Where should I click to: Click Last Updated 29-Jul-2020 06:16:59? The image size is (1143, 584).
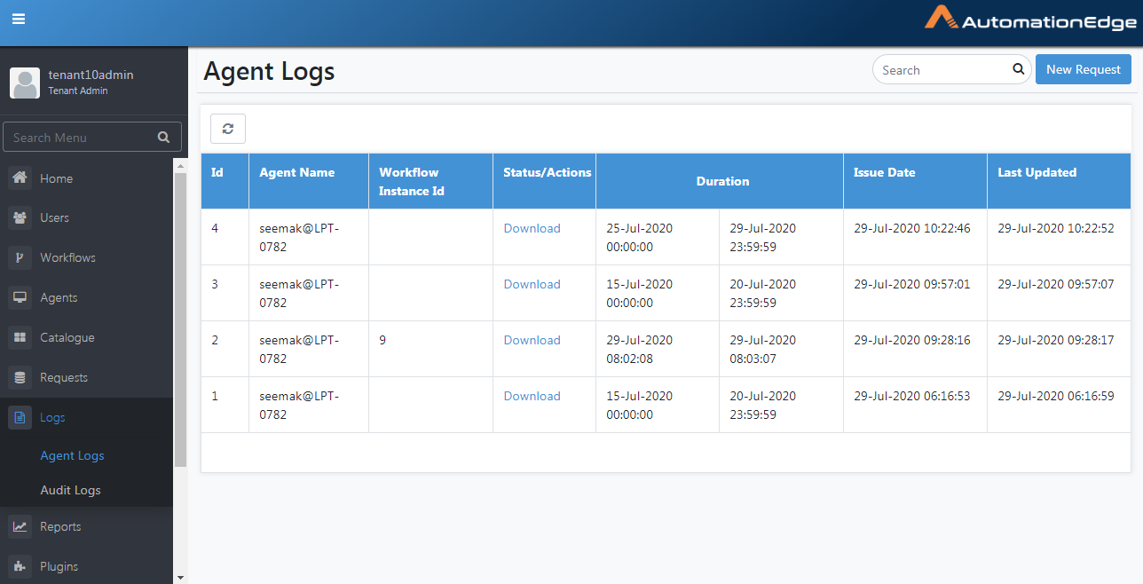pos(1056,396)
